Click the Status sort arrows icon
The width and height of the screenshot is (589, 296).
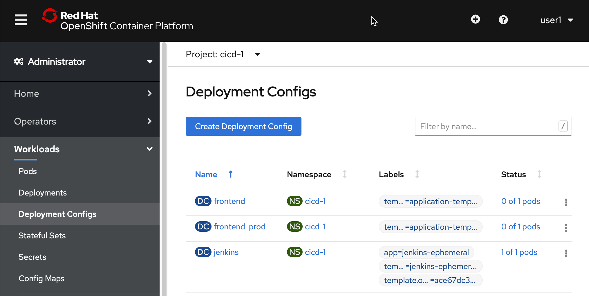coord(539,174)
